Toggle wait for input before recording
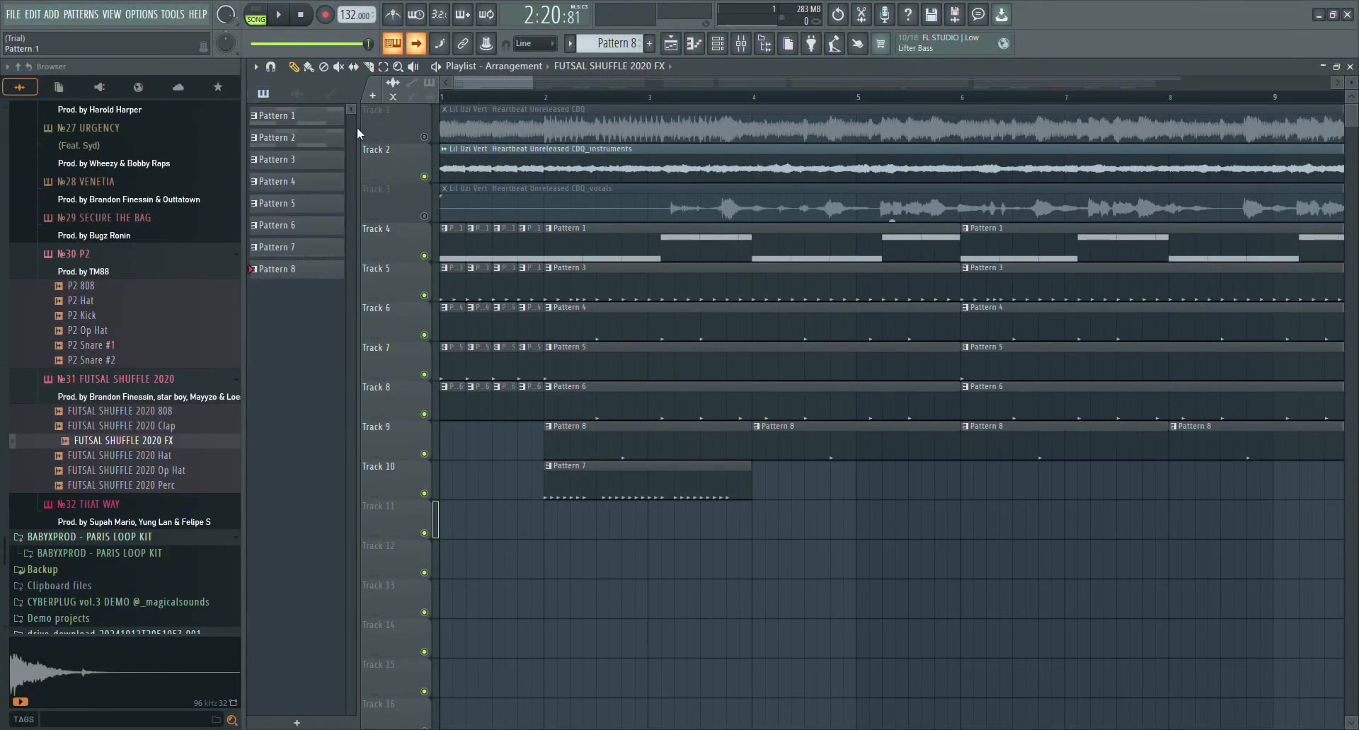 416,14
